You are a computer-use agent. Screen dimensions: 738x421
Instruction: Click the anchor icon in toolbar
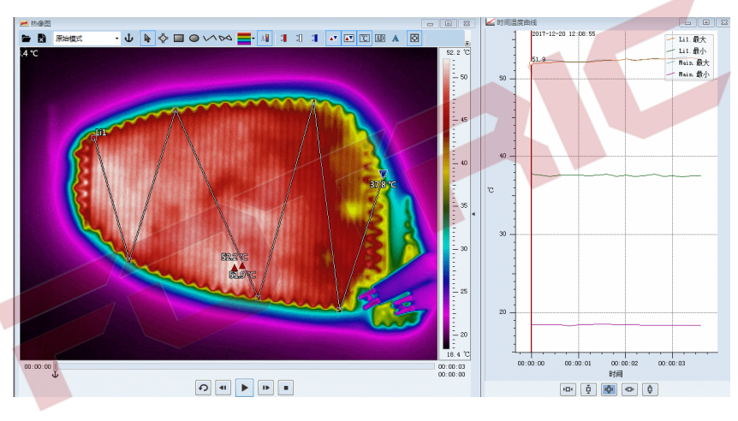pyautogui.click(x=129, y=39)
